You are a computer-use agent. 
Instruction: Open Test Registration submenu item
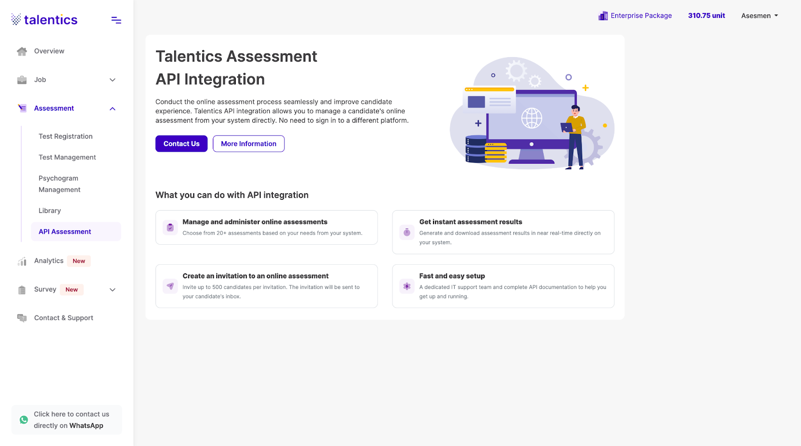point(66,136)
